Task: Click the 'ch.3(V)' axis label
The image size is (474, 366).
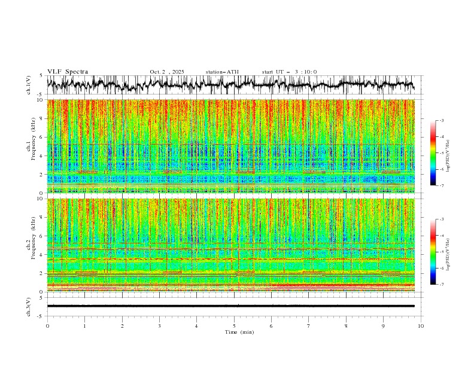Action: pyautogui.click(x=29, y=307)
